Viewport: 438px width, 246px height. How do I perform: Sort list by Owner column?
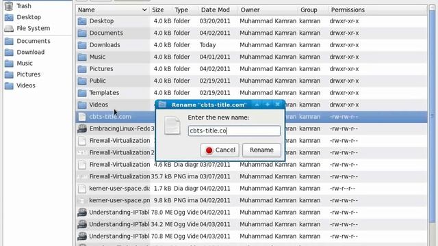[268, 10]
